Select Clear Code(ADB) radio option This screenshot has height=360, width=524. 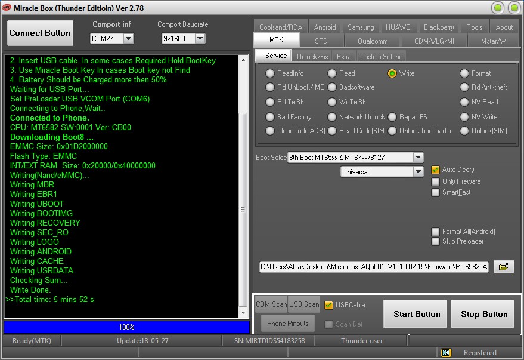269,131
